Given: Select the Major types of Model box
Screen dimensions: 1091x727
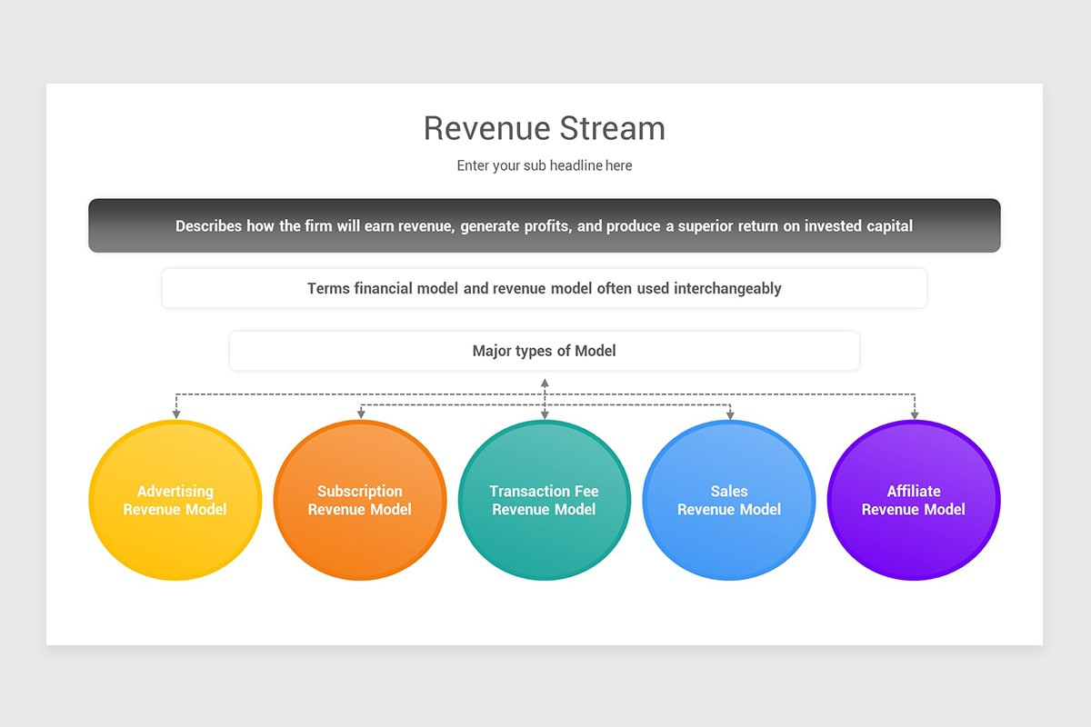Looking at the screenshot, I should pyautogui.click(x=544, y=351).
